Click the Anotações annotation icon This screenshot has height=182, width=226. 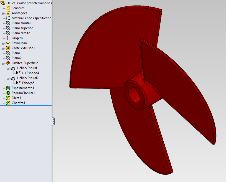[x=8, y=13]
